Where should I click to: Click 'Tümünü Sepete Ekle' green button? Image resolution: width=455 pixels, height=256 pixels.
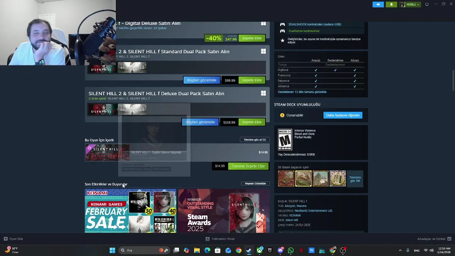click(248, 166)
